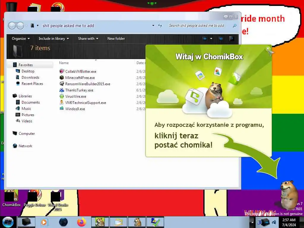This screenshot has height=228, width=304.
Task: Open the Windows Start orb
Action: click(8, 222)
